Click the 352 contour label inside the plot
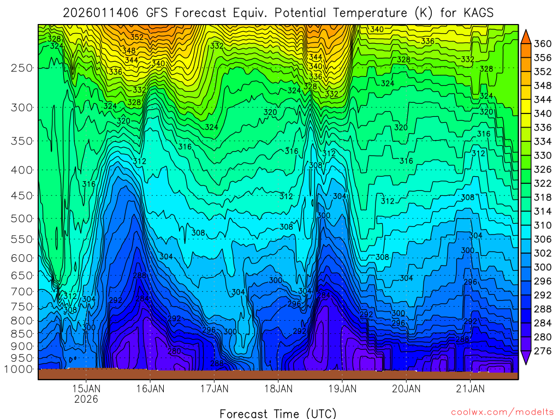559x419 pixels. [x=136, y=37]
